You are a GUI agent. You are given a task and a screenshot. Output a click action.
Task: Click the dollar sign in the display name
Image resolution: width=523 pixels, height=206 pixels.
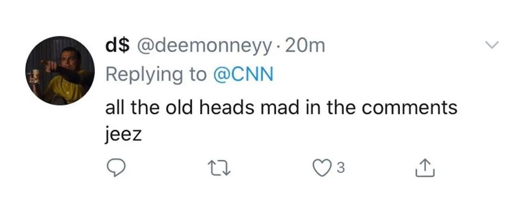[x=123, y=46]
